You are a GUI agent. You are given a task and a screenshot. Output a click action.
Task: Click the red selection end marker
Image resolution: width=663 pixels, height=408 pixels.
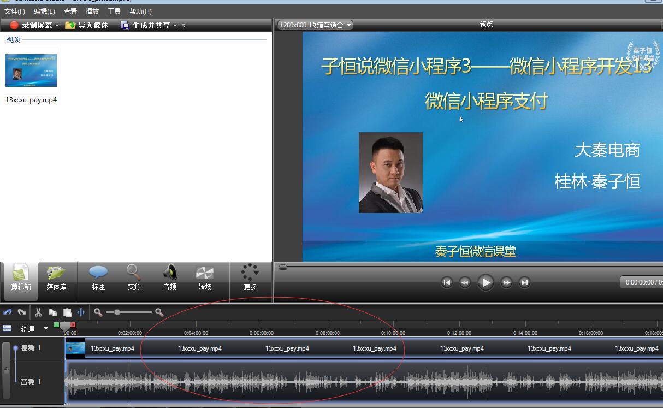73,325
